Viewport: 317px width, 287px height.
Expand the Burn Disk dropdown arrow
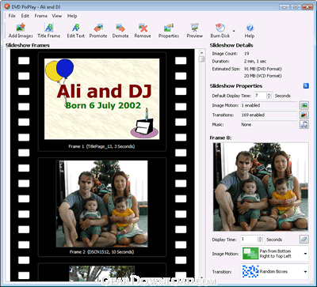[234, 31]
